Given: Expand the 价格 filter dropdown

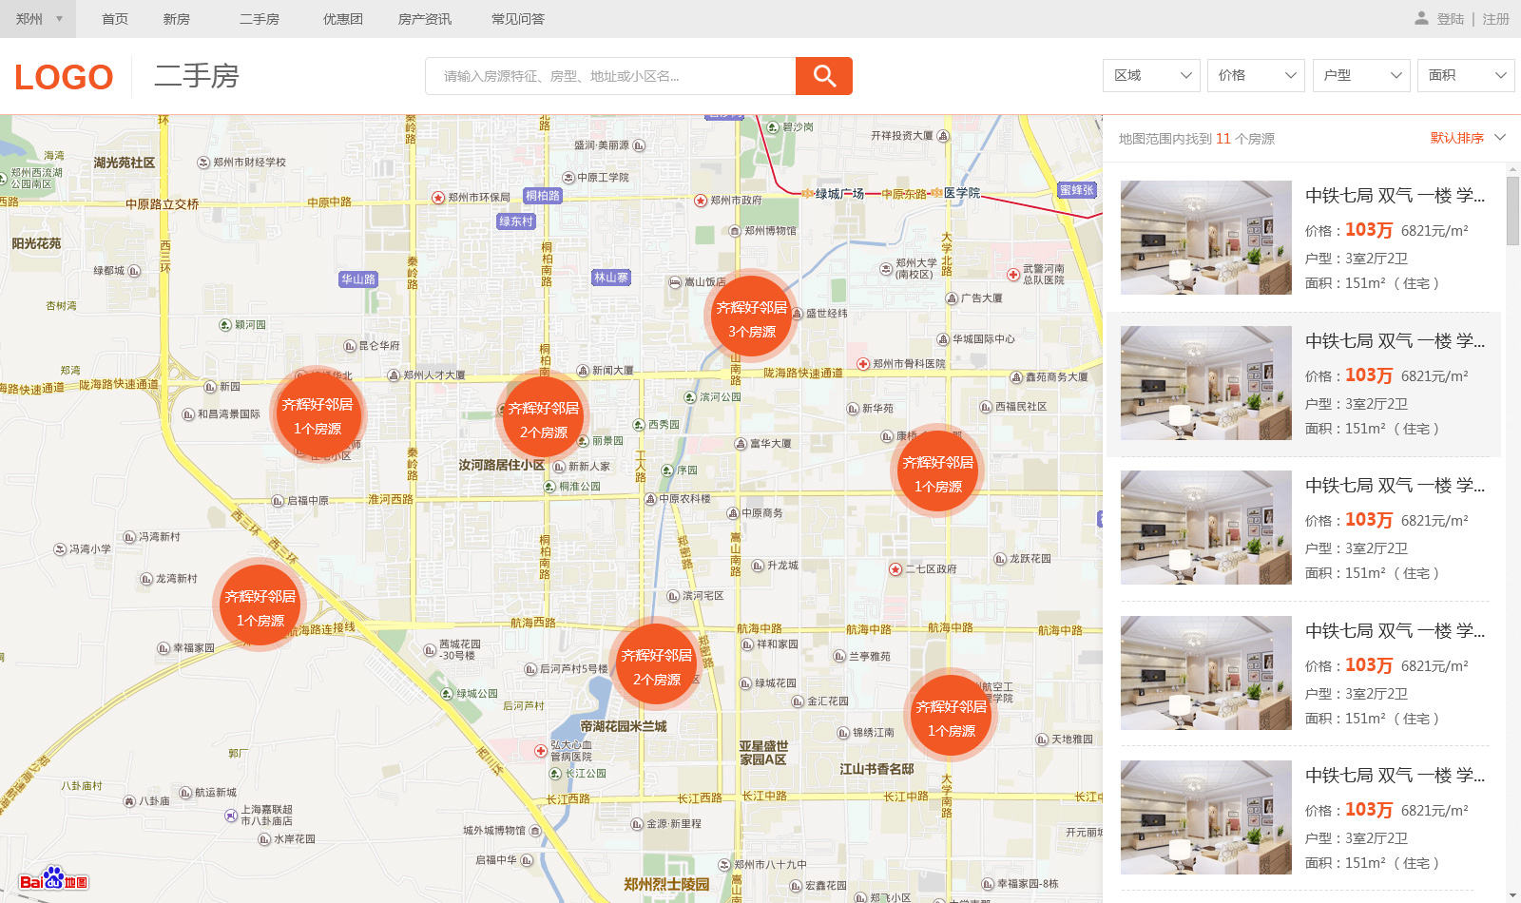Looking at the screenshot, I should point(1256,75).
